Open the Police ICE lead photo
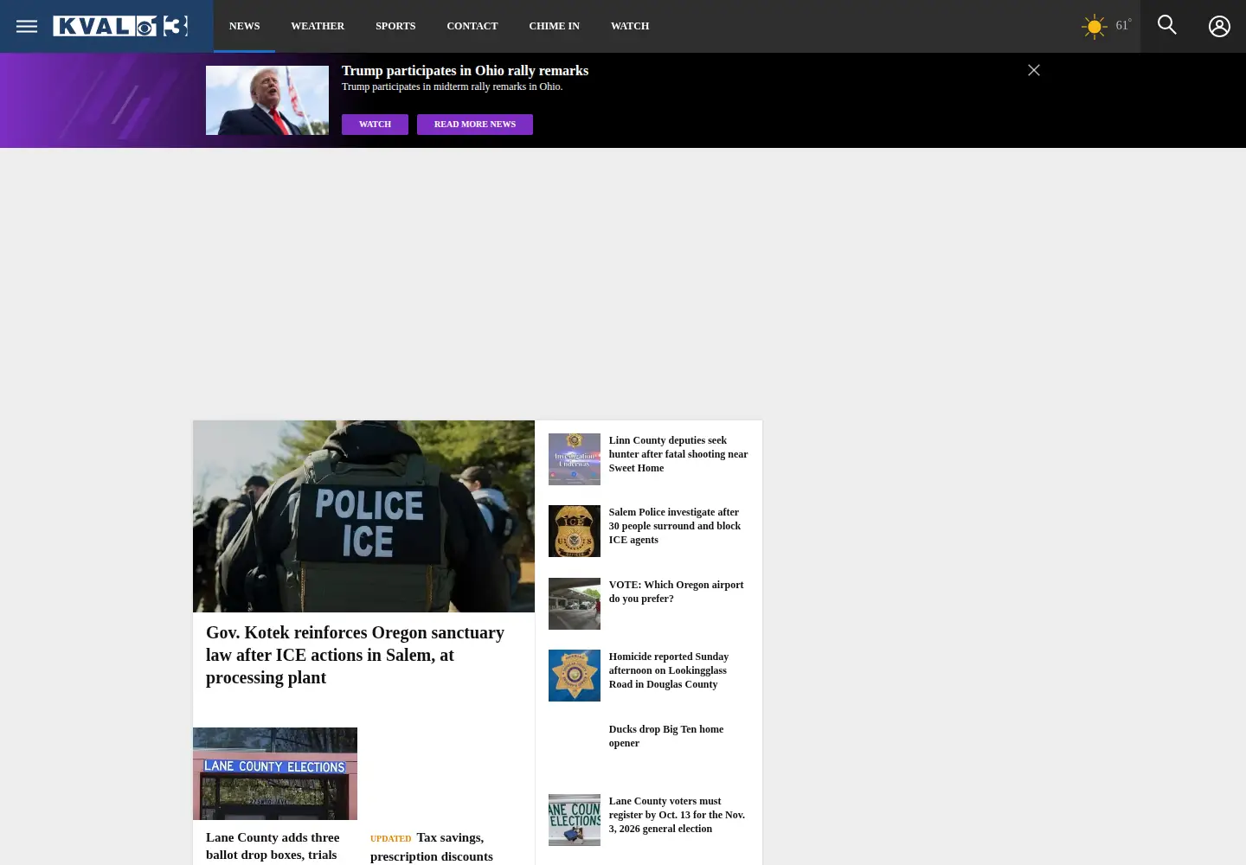1246x865 pixels. [x=363, y=516]
